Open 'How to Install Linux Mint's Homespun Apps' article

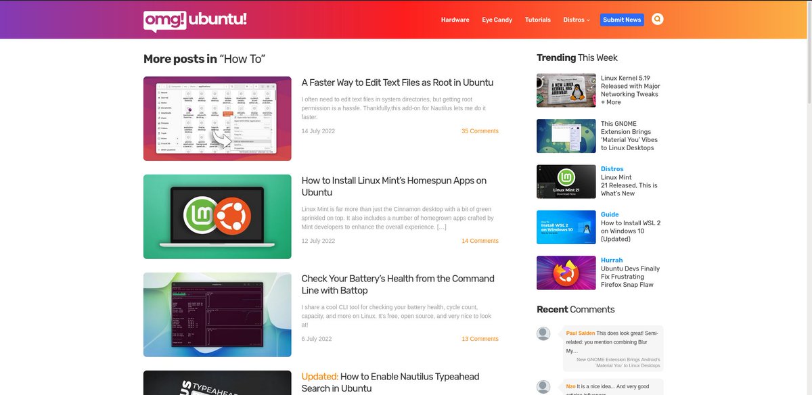[x=394, y=187]
